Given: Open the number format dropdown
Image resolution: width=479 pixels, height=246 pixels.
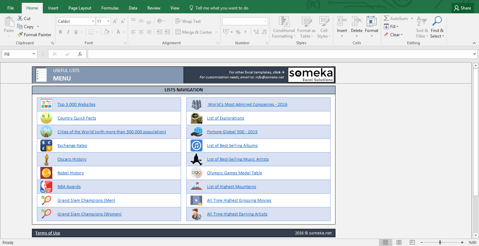Looking at the screenshot, I should tap(265, 21).
